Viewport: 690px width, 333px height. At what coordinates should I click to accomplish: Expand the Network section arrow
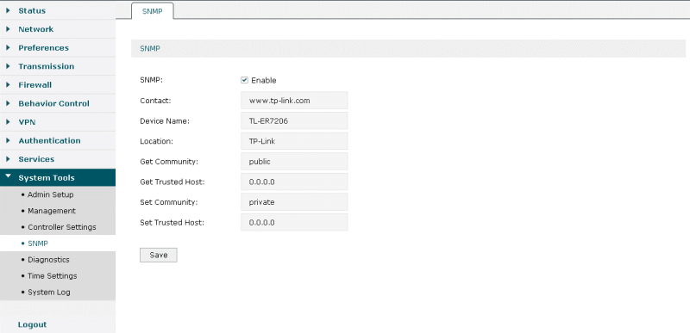click(8, 29)
